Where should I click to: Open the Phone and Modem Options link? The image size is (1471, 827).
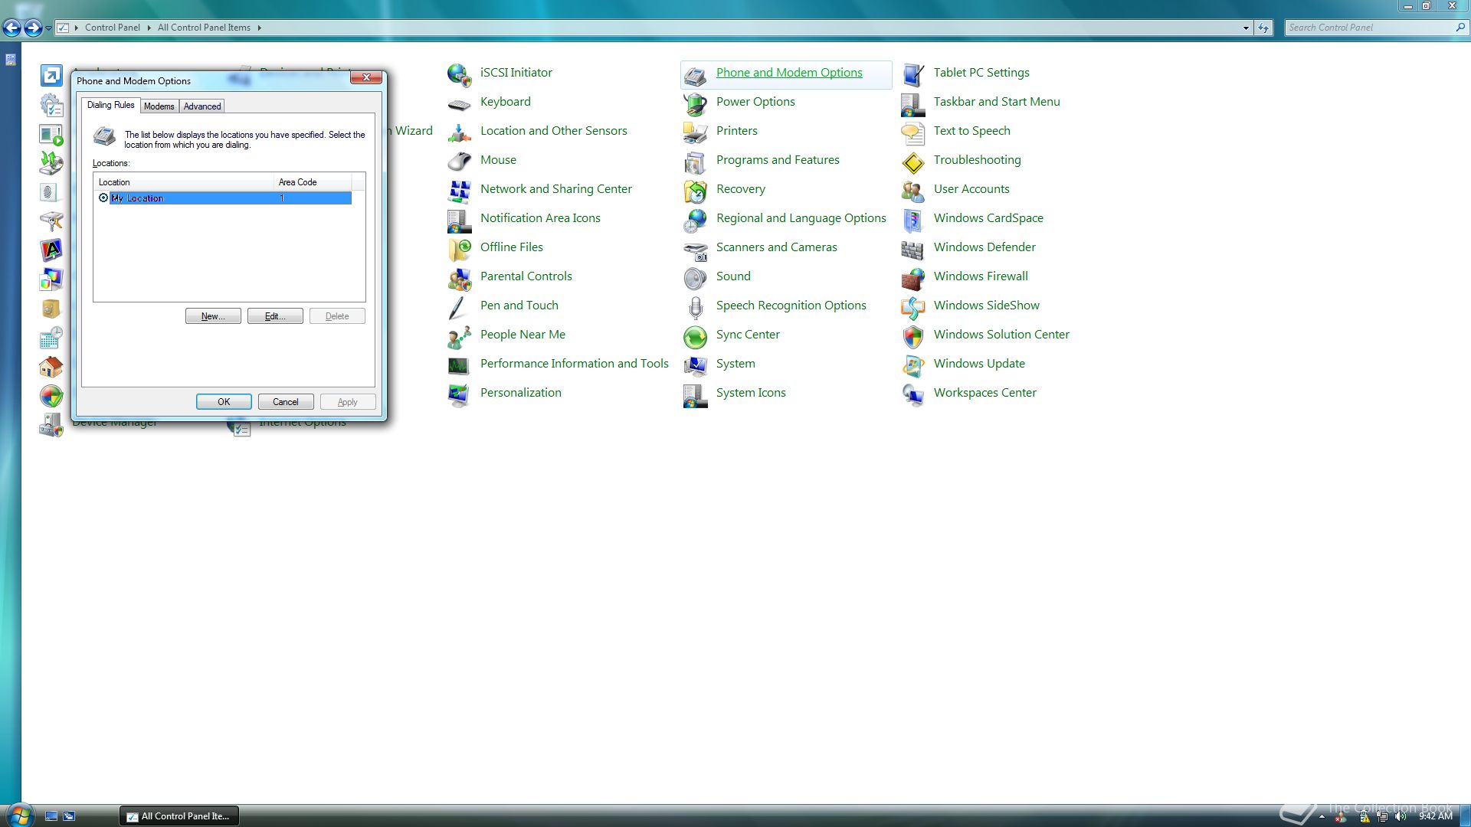789,73
